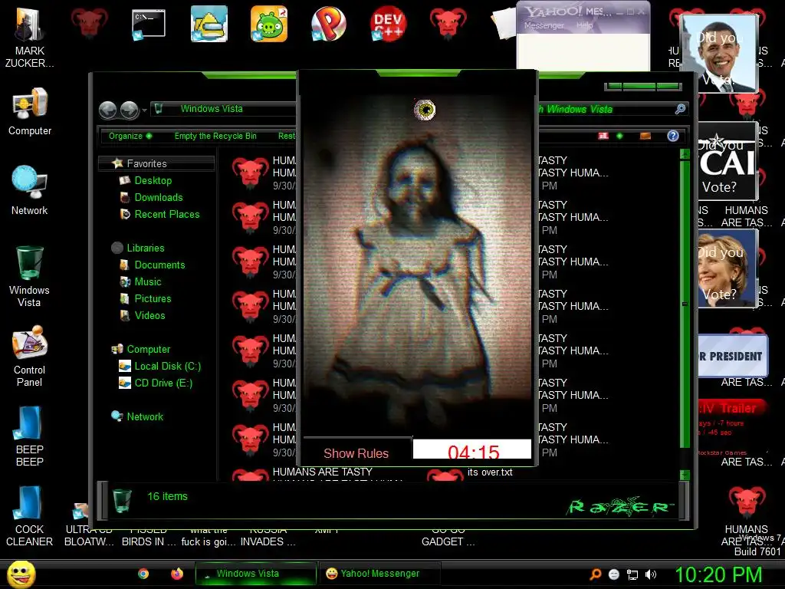Open the Music library
This screenshot has width=785, height=589.
148,282
